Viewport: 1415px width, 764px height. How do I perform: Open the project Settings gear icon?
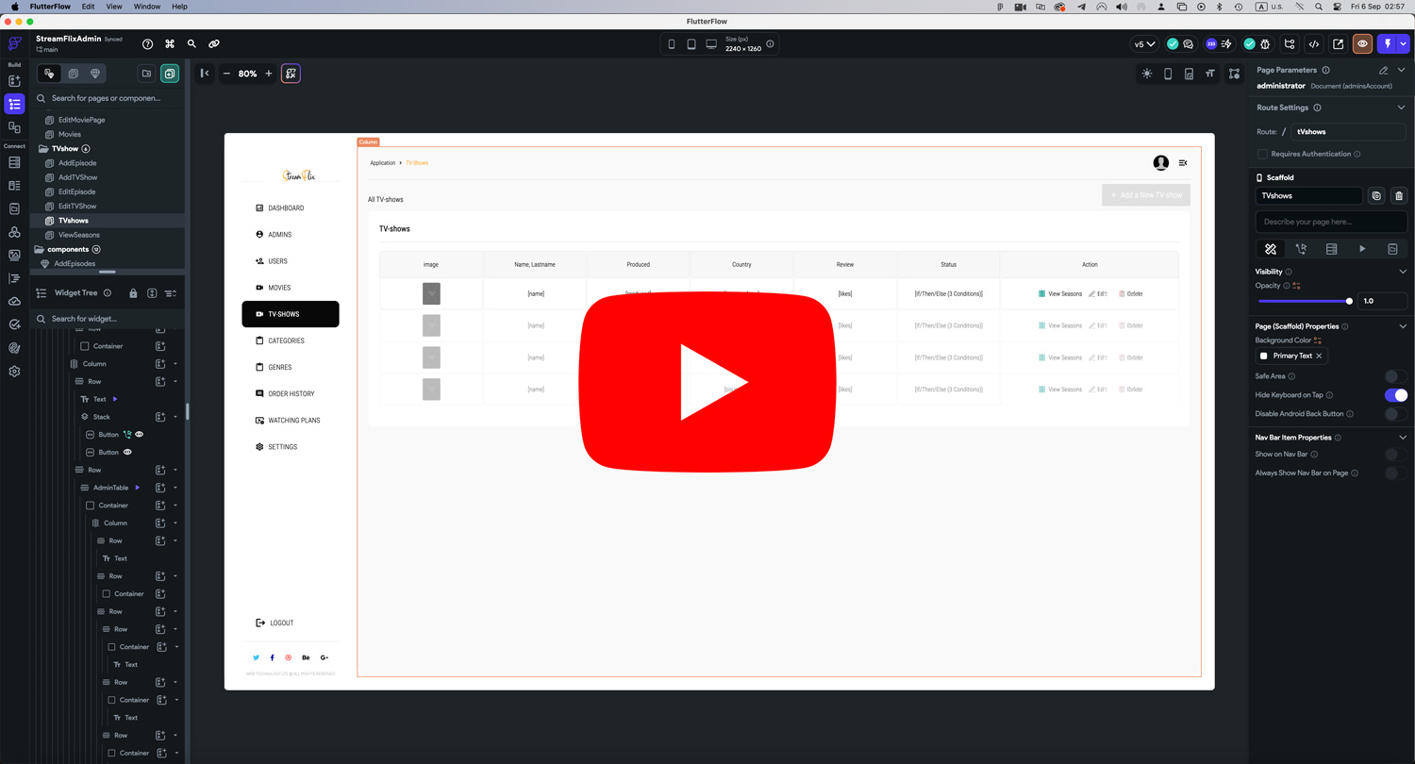[x=14, y=371]
